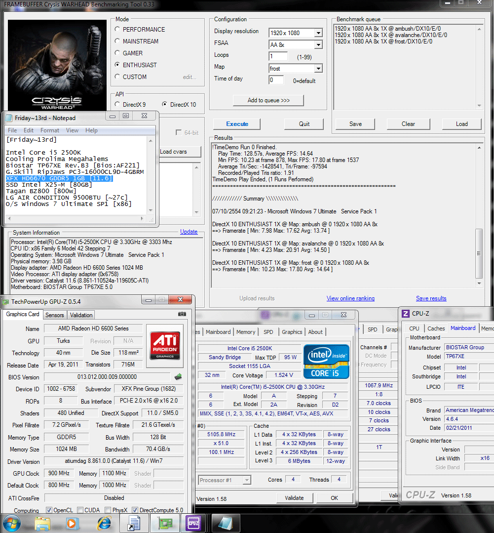Switch to the Validation tab in GPU-Z

[x=81, y=315]
